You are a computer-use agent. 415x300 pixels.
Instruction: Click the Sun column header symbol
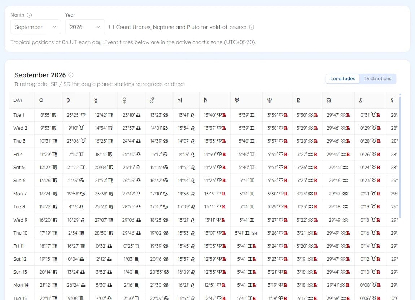tap(41, 100)
